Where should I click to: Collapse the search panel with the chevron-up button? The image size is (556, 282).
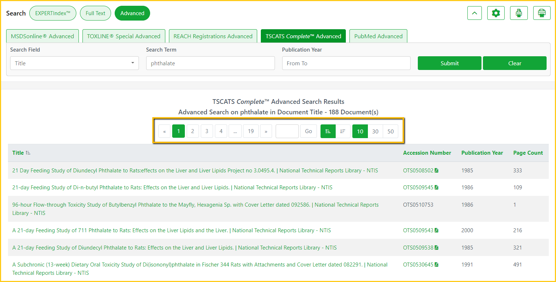(x=474, y=13)
